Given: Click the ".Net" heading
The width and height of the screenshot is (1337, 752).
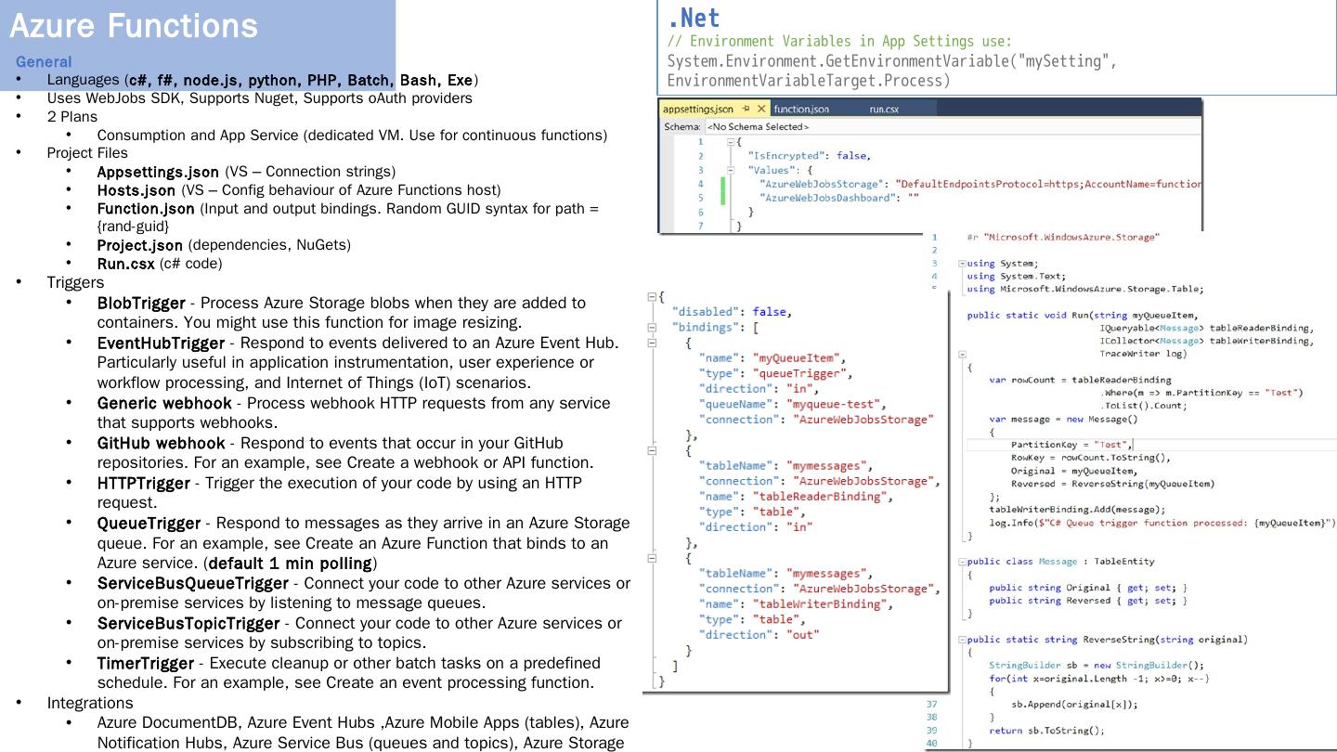Looking at the screenshot, I should click(x=694, y=18).
